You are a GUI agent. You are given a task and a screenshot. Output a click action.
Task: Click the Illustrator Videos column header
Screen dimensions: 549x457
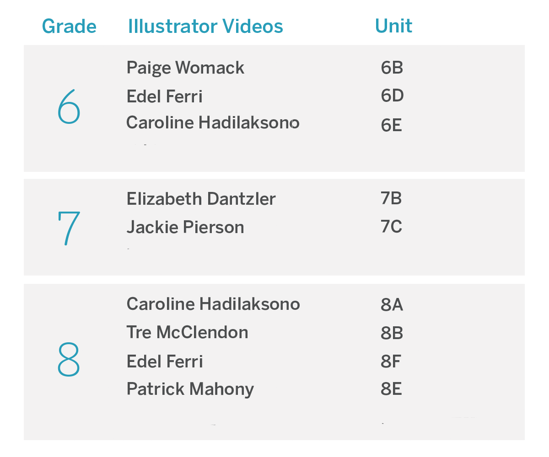(x=205, y=27)
